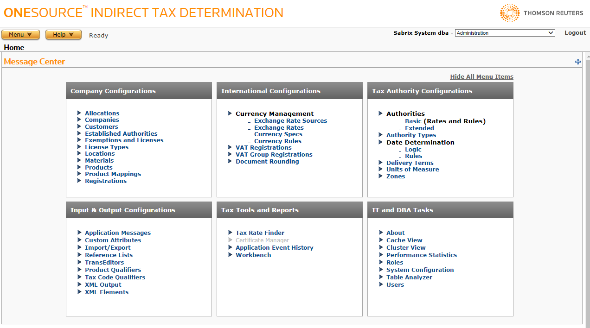
Task: Open the Help dropdown button
Action: [x=64, y=35]
